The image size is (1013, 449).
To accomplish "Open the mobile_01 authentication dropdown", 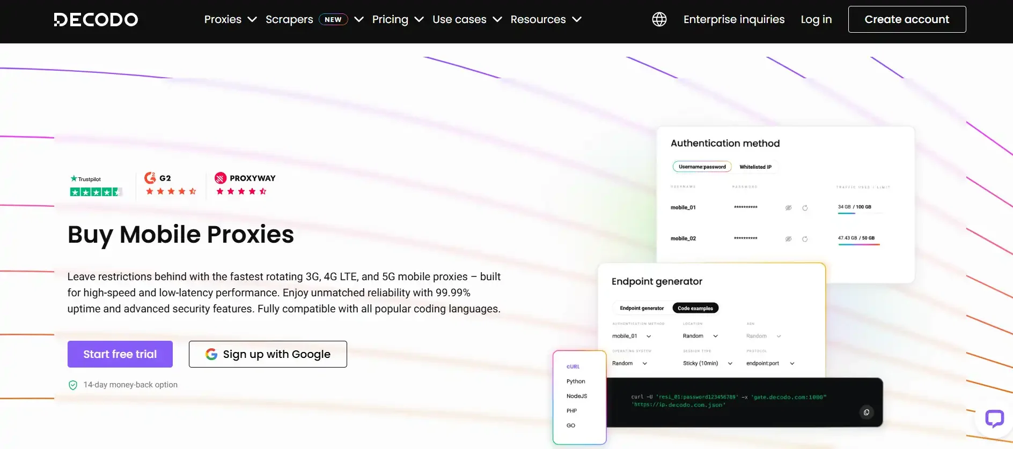I will coord(632,336).
